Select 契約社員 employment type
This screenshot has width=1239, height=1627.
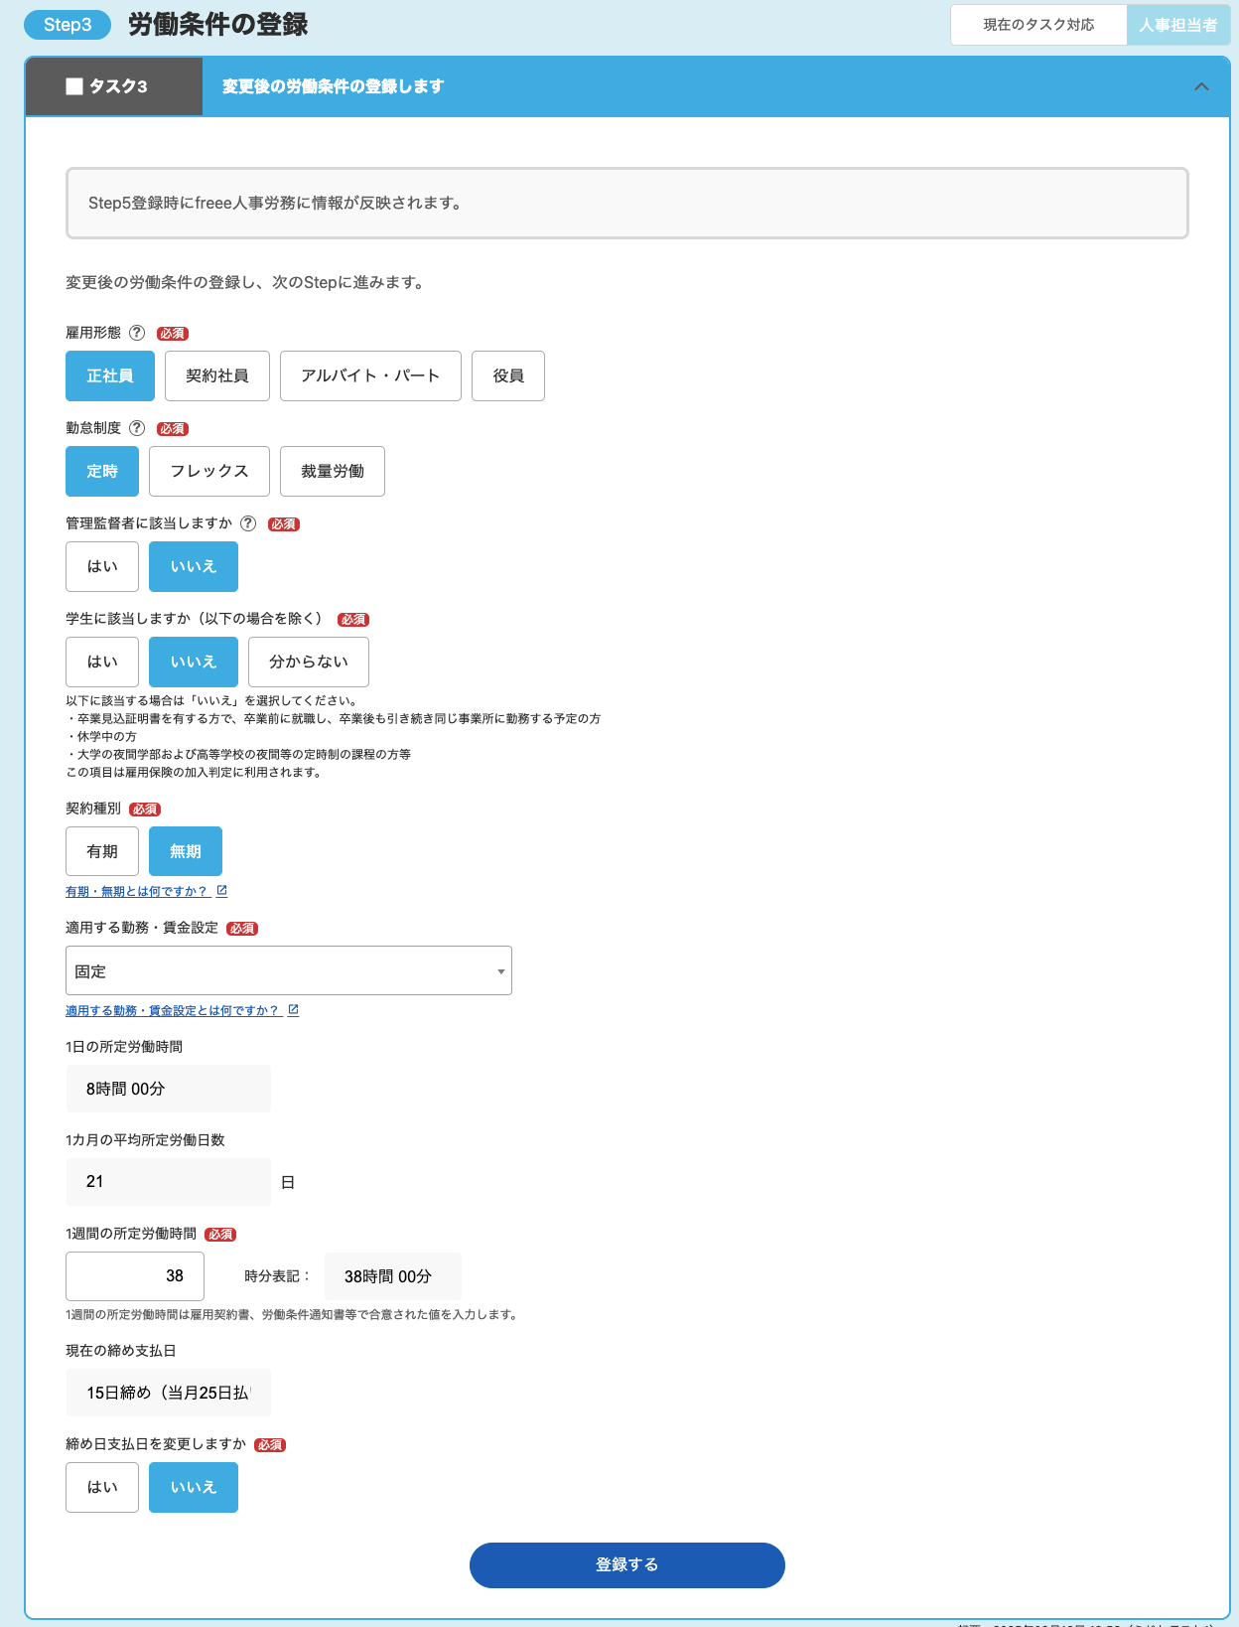point(217,375)
